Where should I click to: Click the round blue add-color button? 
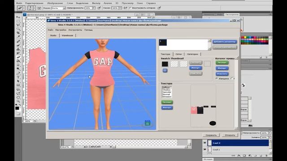click(165, 71)
